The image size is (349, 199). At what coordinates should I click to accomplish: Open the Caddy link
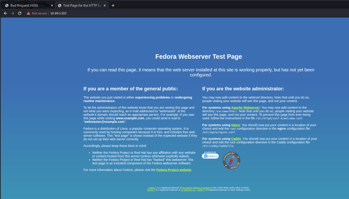tap(236, 139)
